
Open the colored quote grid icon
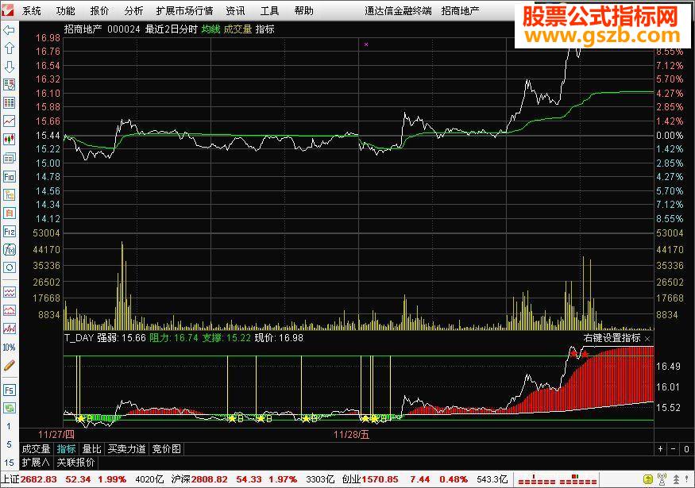9,102
